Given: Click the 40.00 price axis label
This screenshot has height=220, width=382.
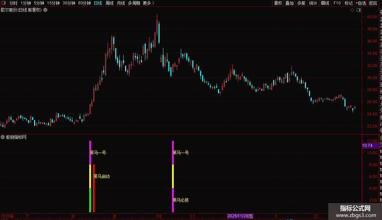Looking at the screenshot, I should 372,17.
